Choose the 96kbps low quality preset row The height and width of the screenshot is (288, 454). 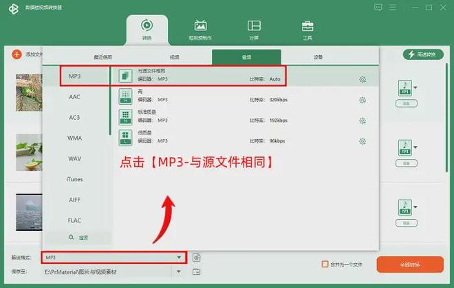tap(244, 138)
